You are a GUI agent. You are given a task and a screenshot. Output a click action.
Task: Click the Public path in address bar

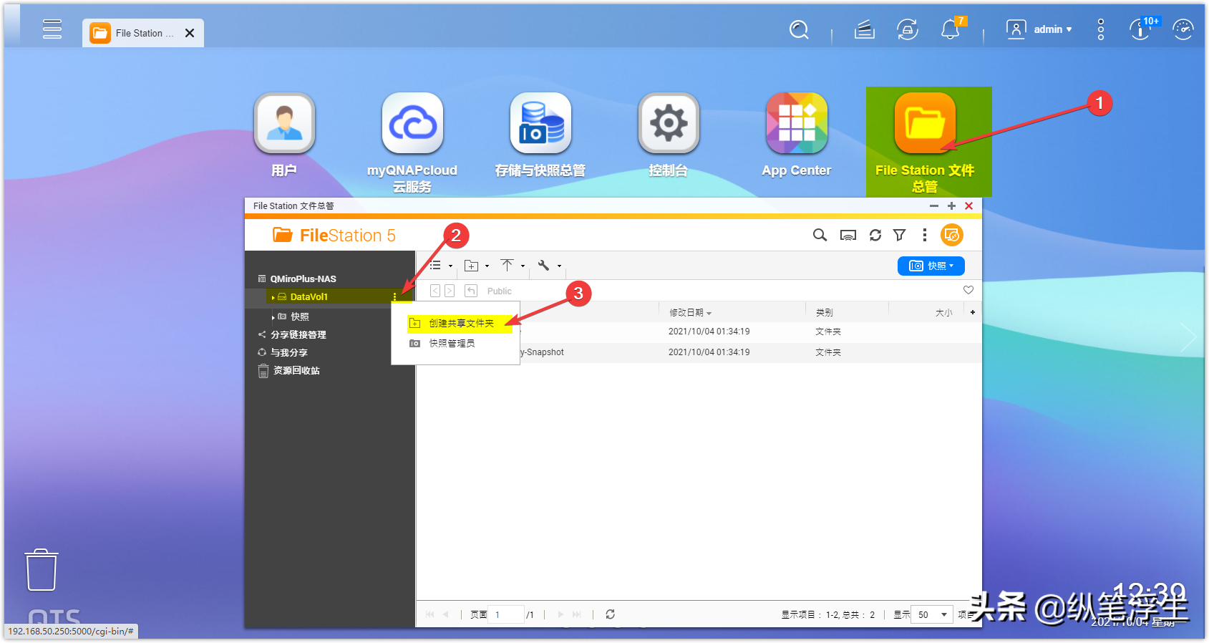coord(500,291)
